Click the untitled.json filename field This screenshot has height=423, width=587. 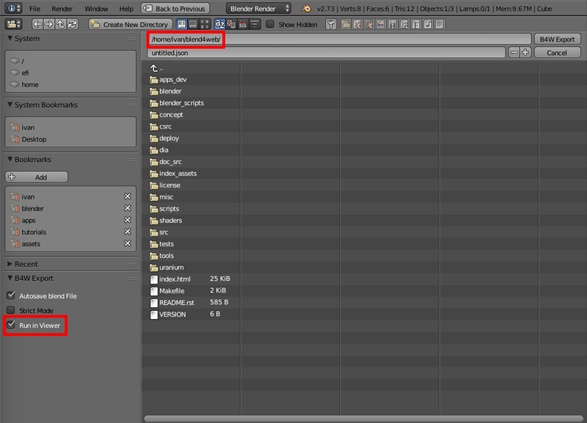tap(326, 53)
